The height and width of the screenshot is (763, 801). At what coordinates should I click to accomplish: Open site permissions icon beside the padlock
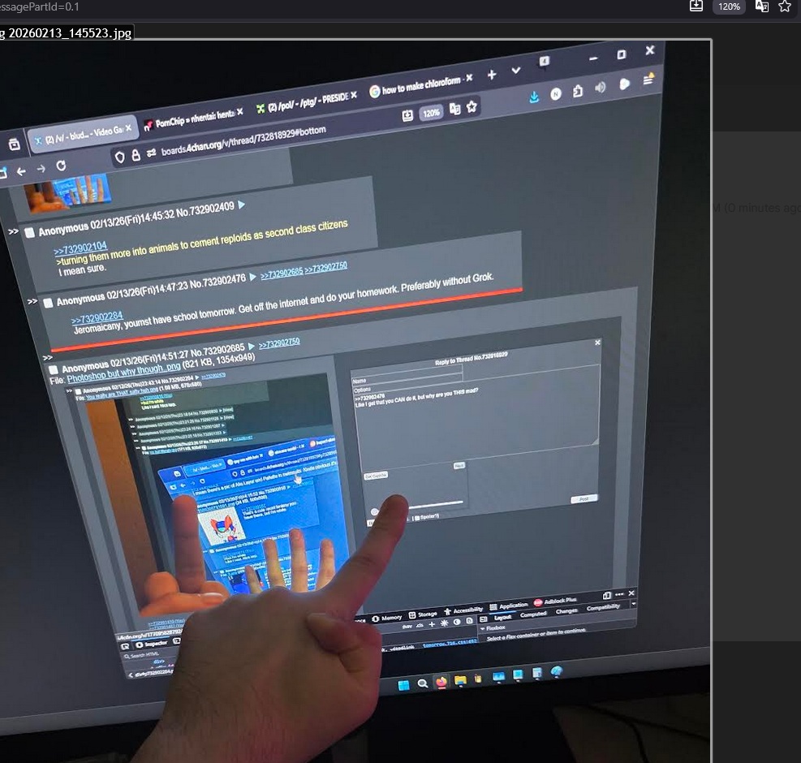(151, 153)
